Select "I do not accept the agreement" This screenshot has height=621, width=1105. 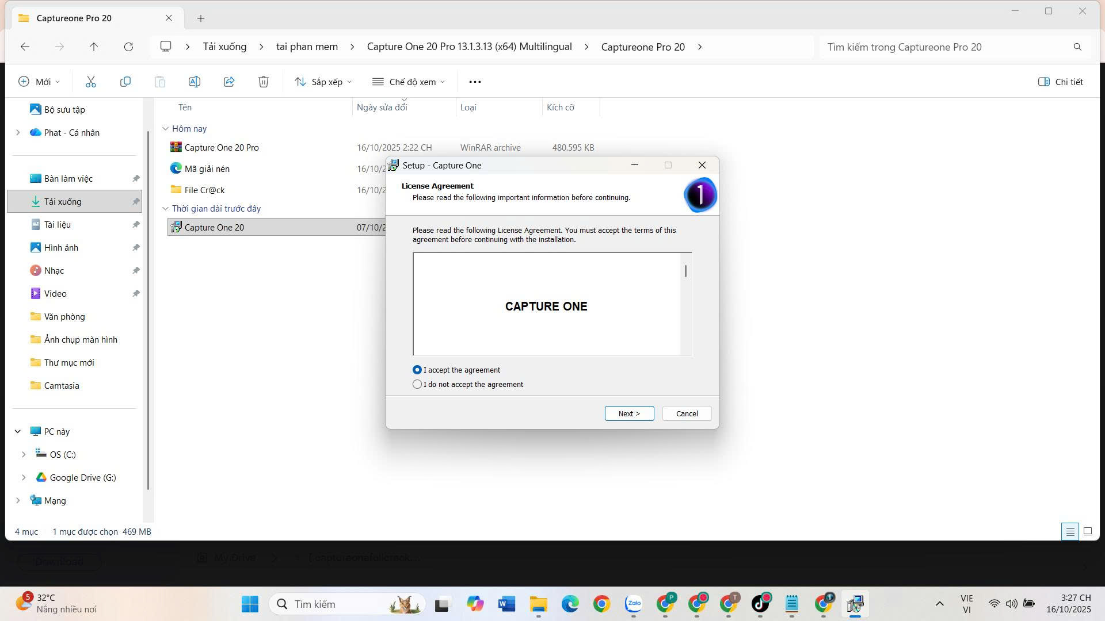click(x=417, y=384)
